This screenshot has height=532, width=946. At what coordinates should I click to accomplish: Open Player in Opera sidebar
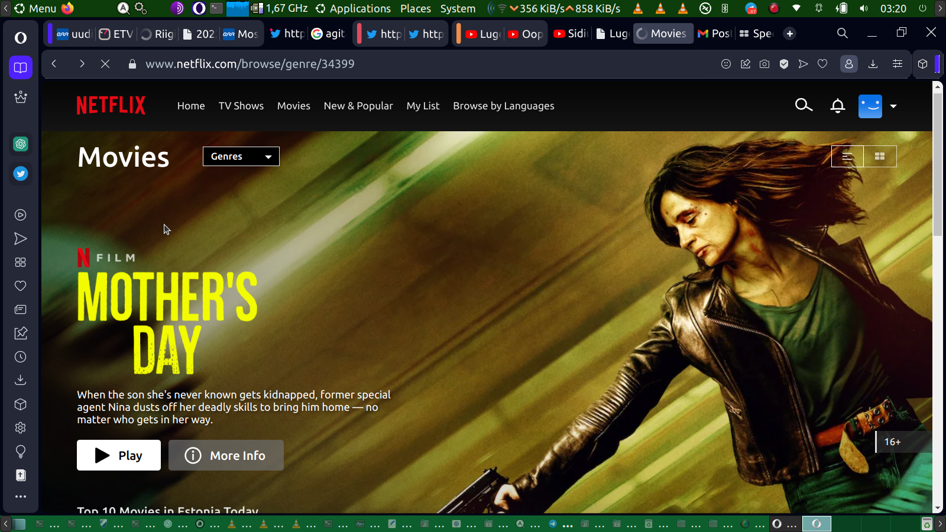tap(21, 215)
